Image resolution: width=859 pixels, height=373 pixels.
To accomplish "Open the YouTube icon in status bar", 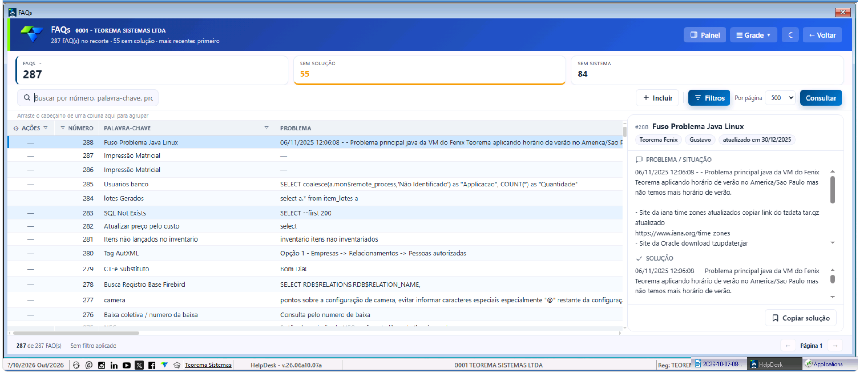I will 126,365.
